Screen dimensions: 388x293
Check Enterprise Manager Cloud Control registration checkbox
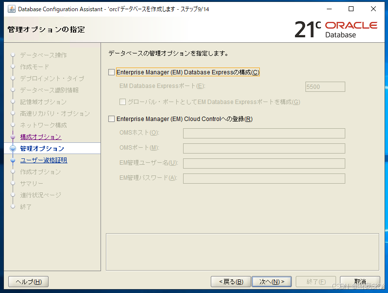[111, 119]
